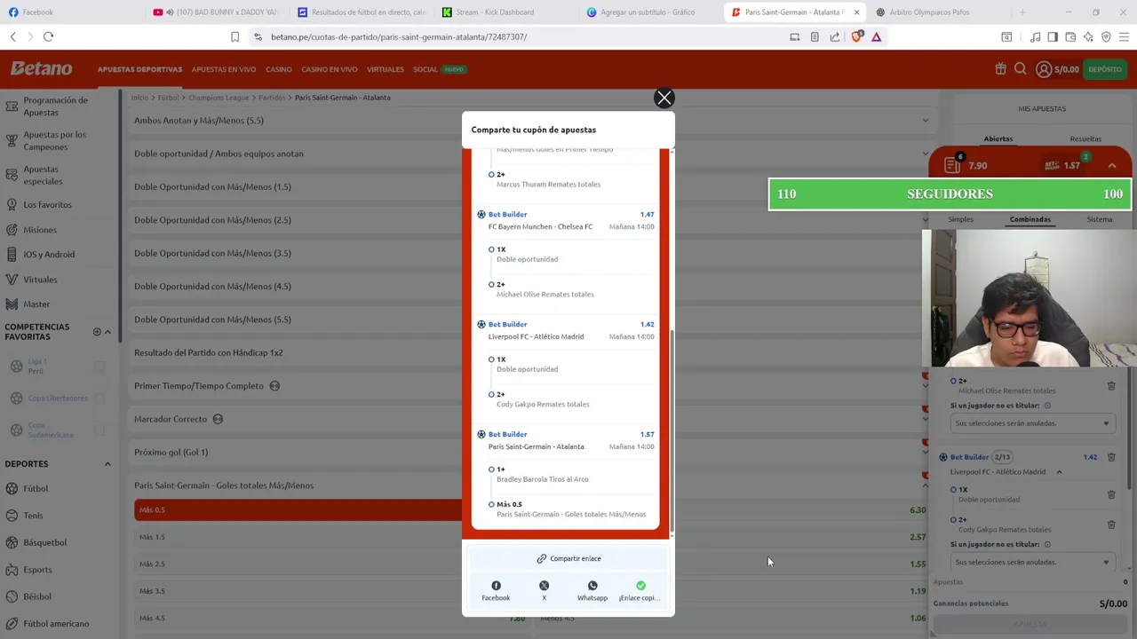This screenshot has height=639, width=1137.
Task: Remove Cody Gakpo Remates totales selection
Action: pyautogui.click(x=1111, y=525)
